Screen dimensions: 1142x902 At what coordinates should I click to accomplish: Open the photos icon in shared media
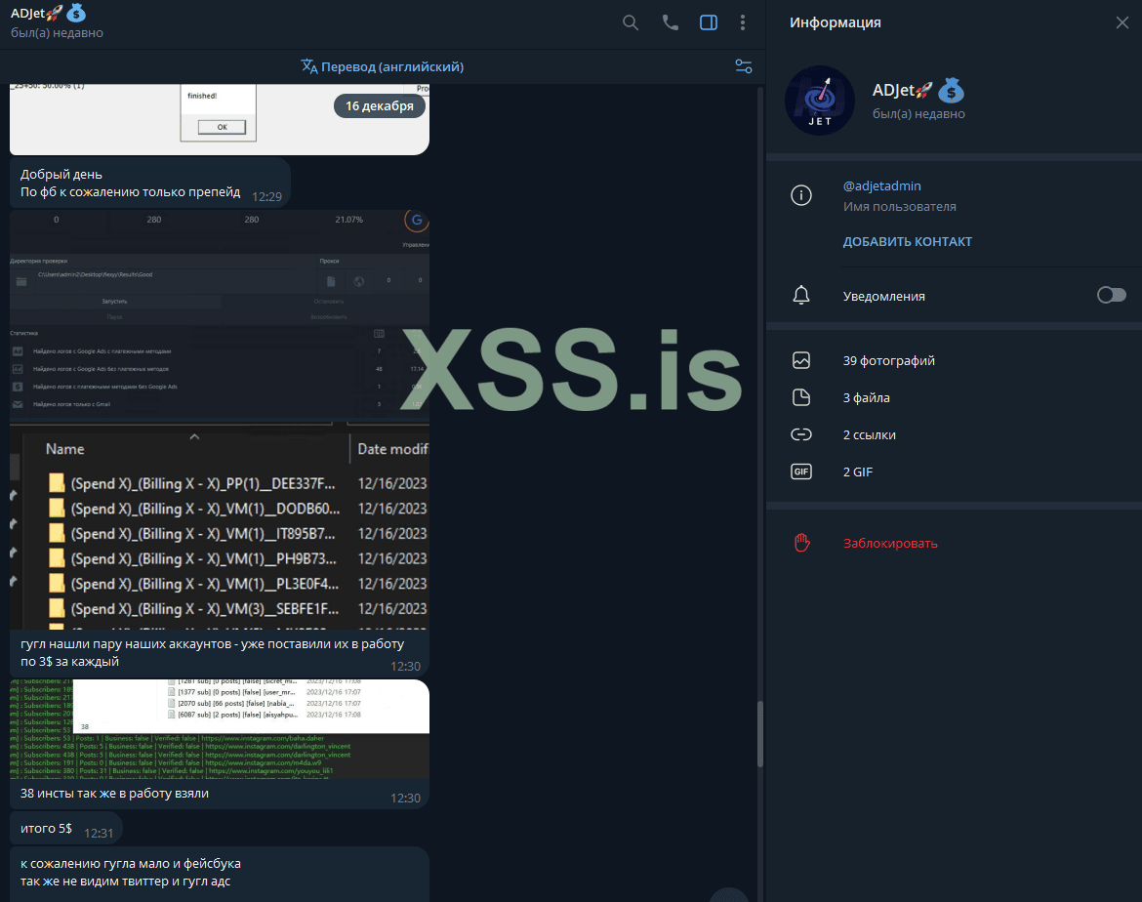click(x=801, y=360)
